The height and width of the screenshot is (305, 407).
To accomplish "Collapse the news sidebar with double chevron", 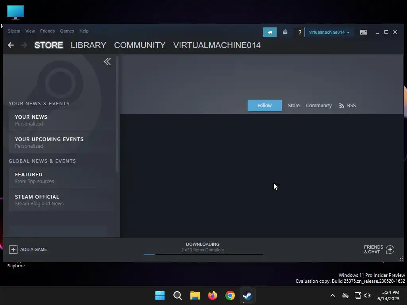I will (107, 62).
